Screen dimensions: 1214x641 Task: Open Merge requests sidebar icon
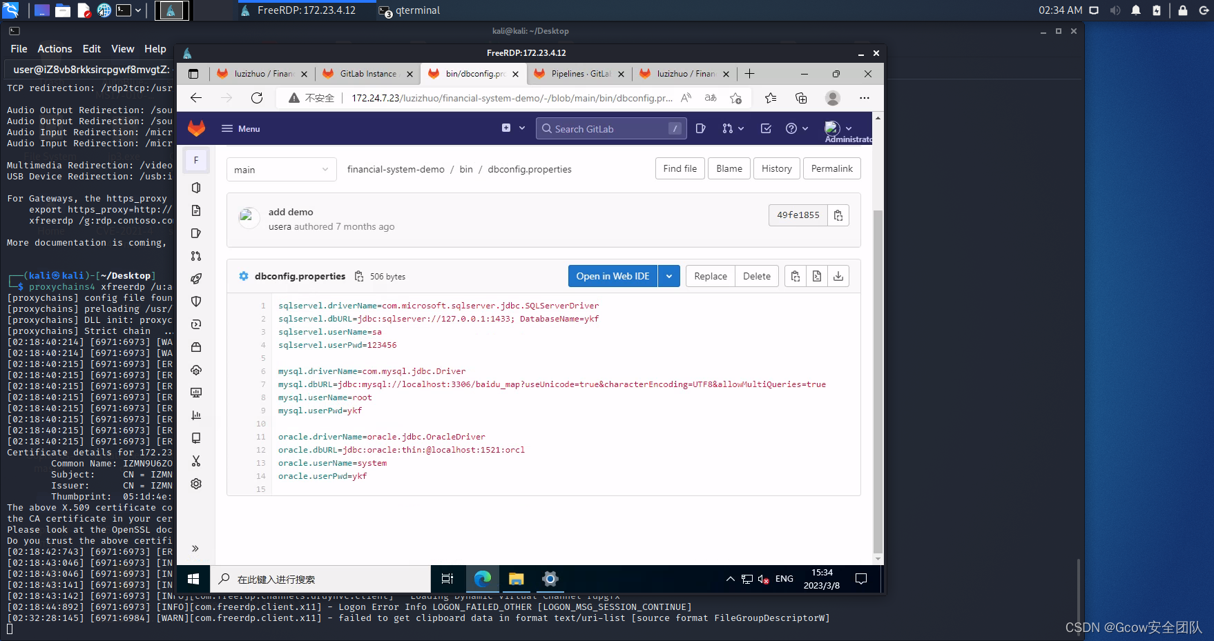(x=196, y=256)
